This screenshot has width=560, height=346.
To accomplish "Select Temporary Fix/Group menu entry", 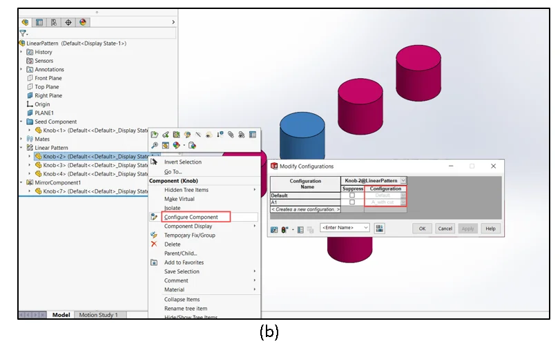I will click(x=190, y=236).
